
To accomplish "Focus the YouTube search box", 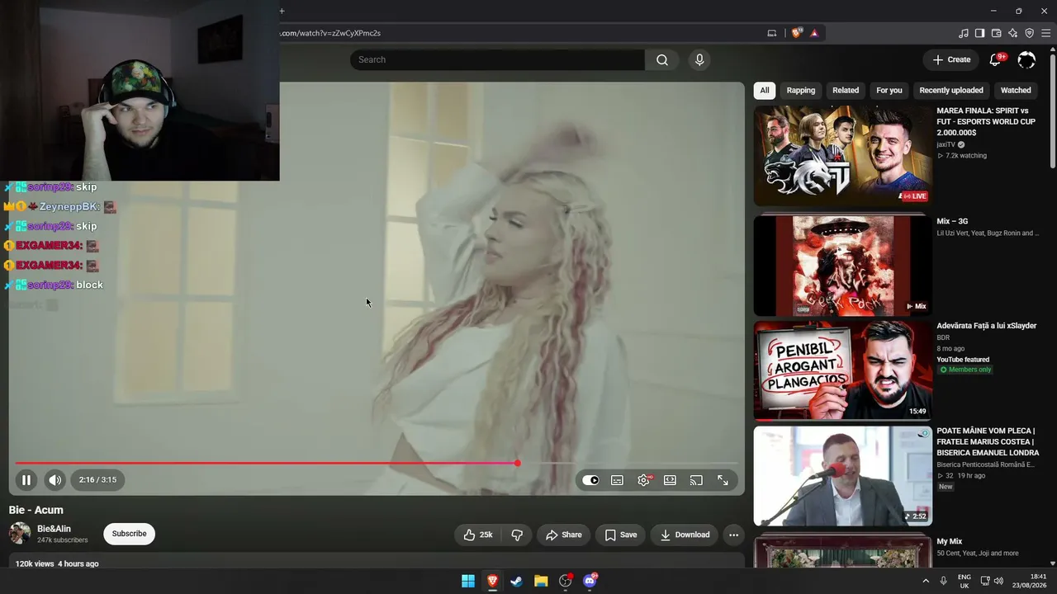I will pos(497,59).
